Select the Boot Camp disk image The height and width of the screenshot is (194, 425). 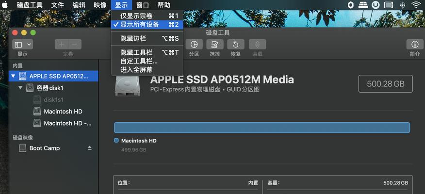tap(53, 148)
